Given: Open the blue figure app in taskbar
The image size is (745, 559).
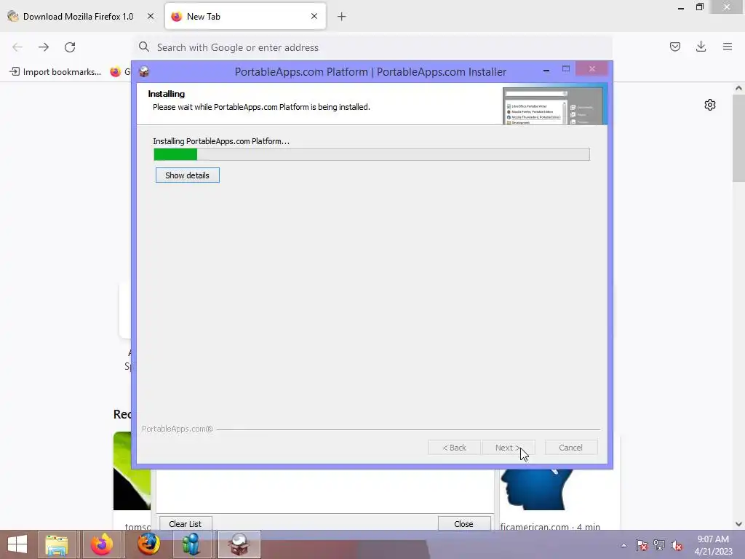Looking at the screenshot, I should 192,544.
